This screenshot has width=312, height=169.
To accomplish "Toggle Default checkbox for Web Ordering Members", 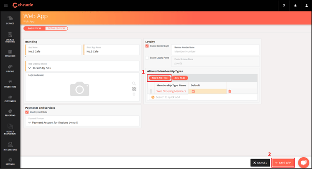I will [x=193, y=91].
